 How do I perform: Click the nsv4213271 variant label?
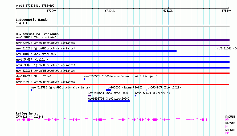(x=46, y=48)
